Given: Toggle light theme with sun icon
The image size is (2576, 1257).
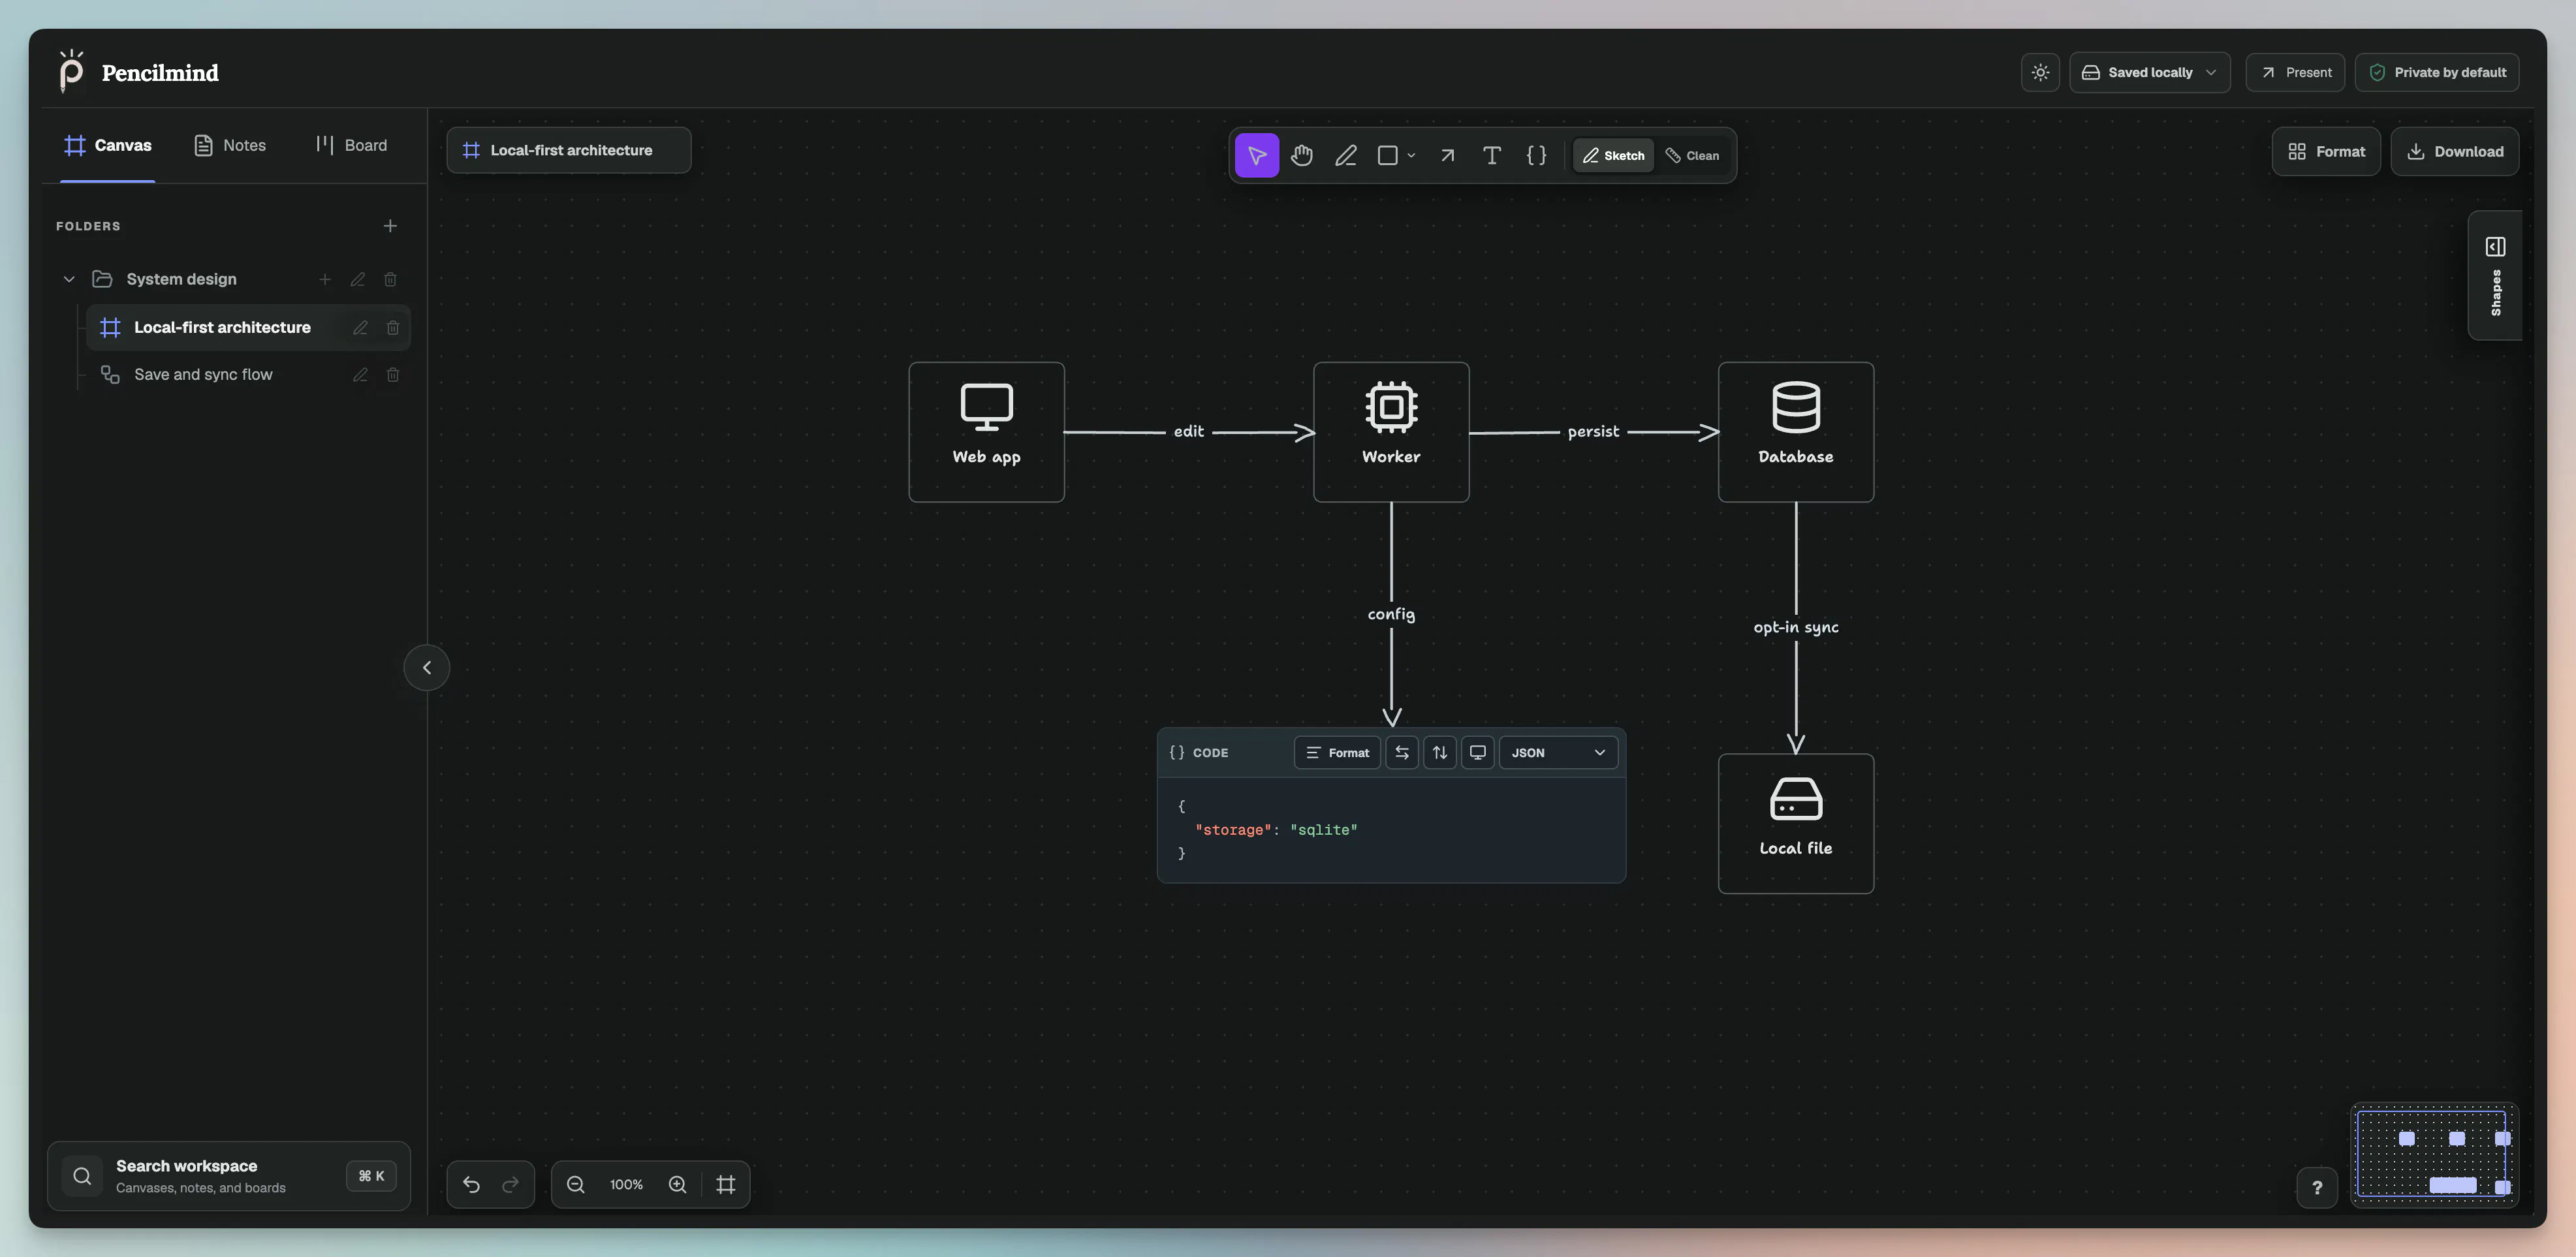Looking at the screenshot, I should tap(2040, 72).
